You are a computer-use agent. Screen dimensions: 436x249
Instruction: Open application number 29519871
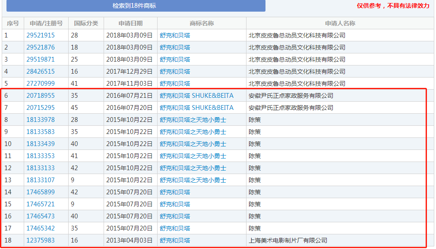pyautogui.click(x=41, y=59)
